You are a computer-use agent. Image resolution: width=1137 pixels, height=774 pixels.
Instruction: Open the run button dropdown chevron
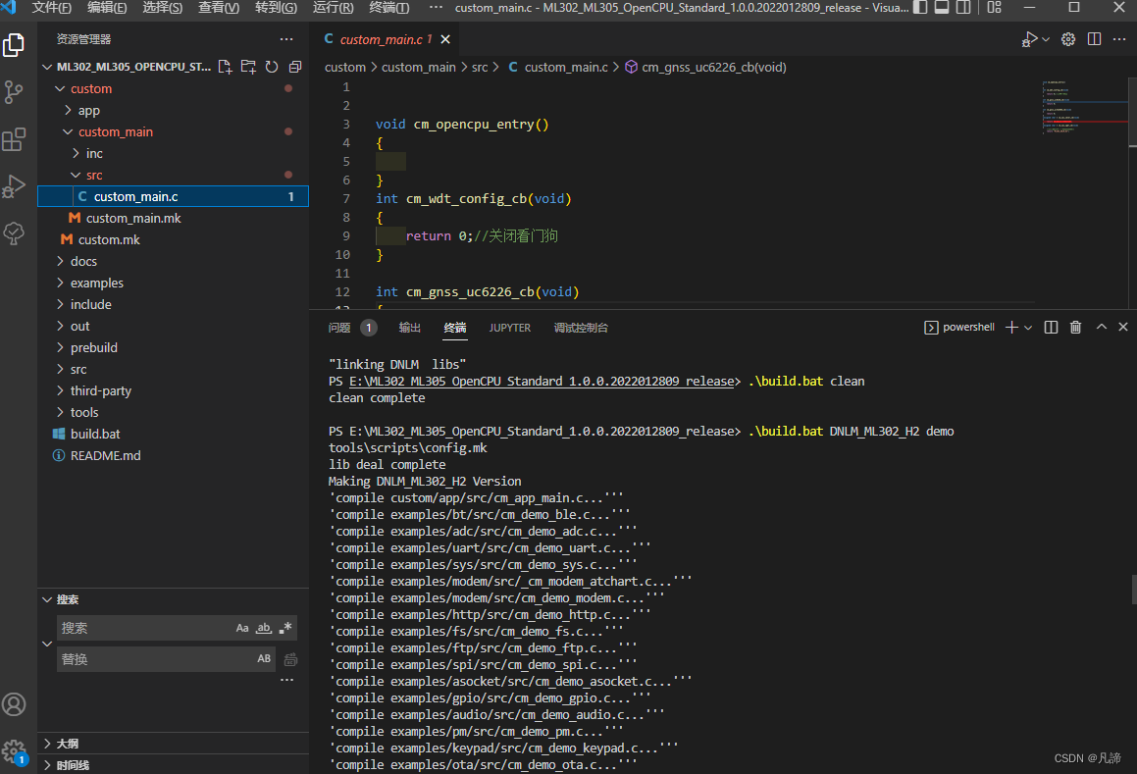[1044, 39]
